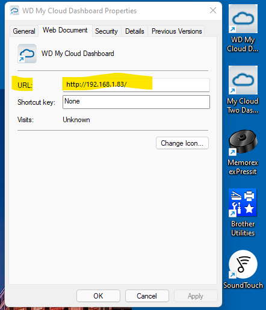Open the Details tab
The image size is (266, 310).
click(x=135, y=31)
